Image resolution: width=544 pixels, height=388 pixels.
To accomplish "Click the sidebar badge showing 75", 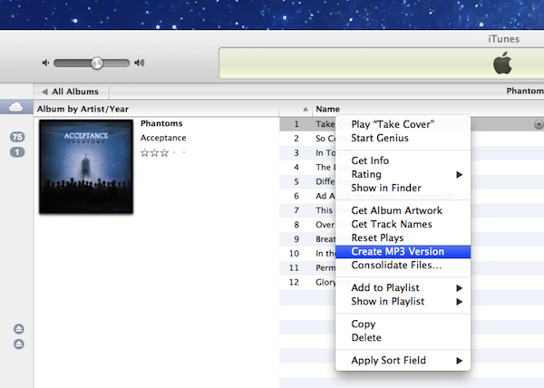I will [17, 137].
